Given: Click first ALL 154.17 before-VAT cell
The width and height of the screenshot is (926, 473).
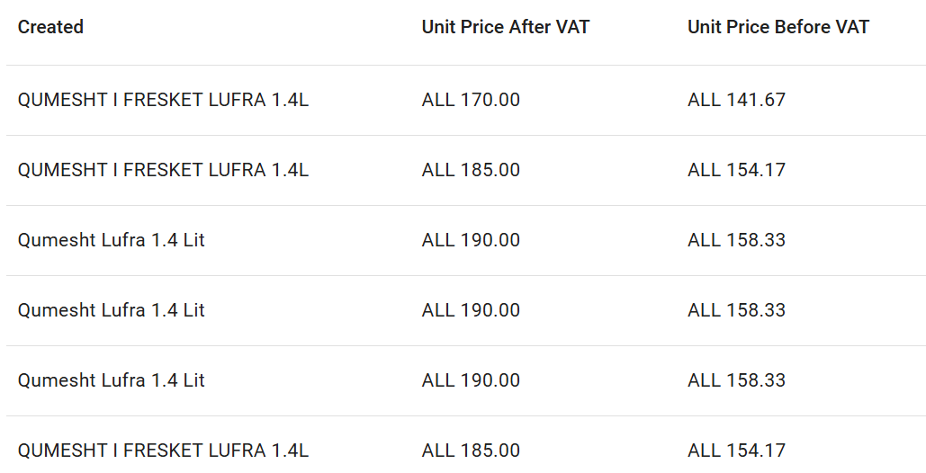Looking at the screenshot, I should pyautogui.click(x=736, y=170).
